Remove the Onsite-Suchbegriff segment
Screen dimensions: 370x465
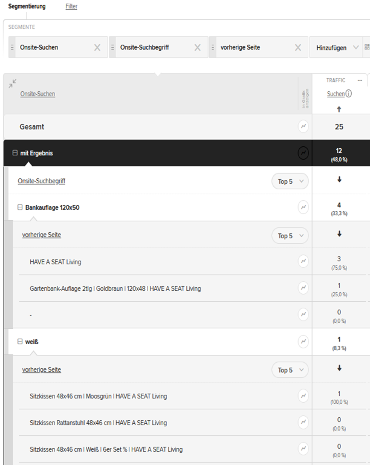click(198, 47)
